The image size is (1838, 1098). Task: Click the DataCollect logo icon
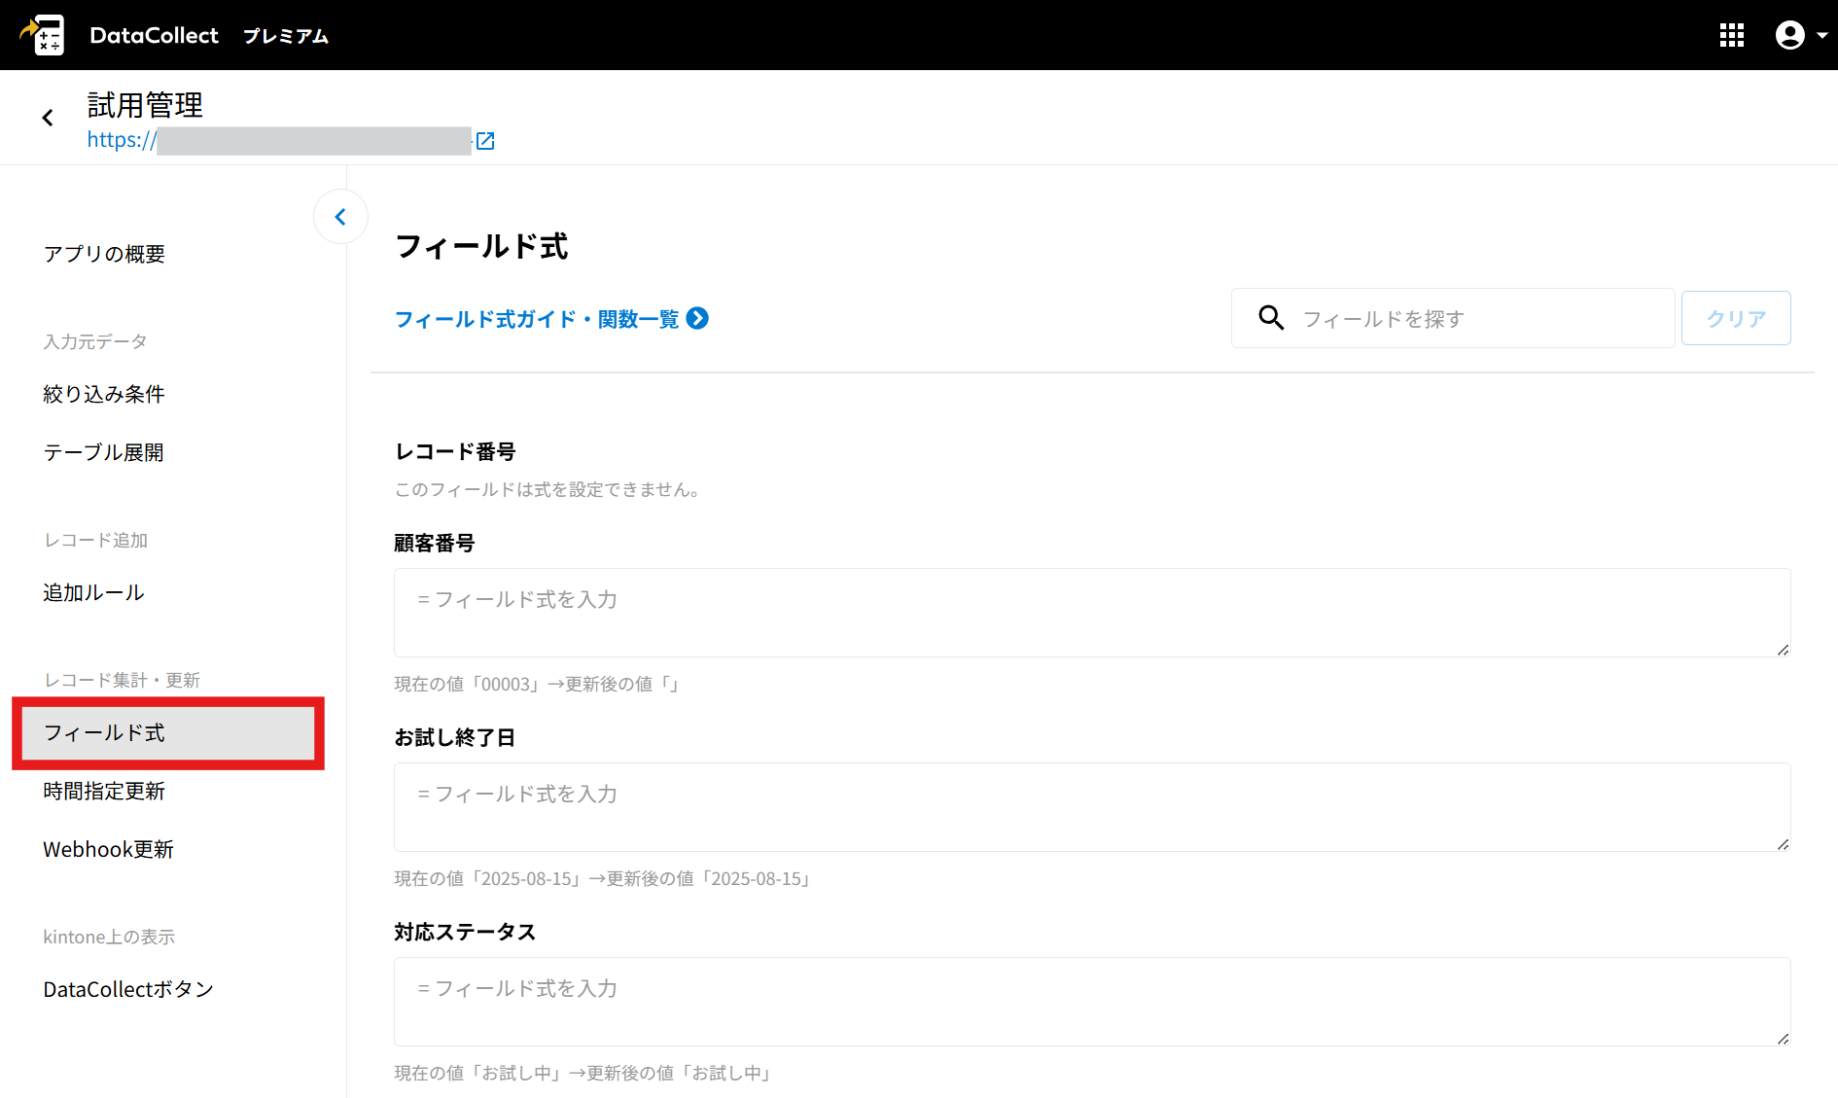[x=43, y=35]
